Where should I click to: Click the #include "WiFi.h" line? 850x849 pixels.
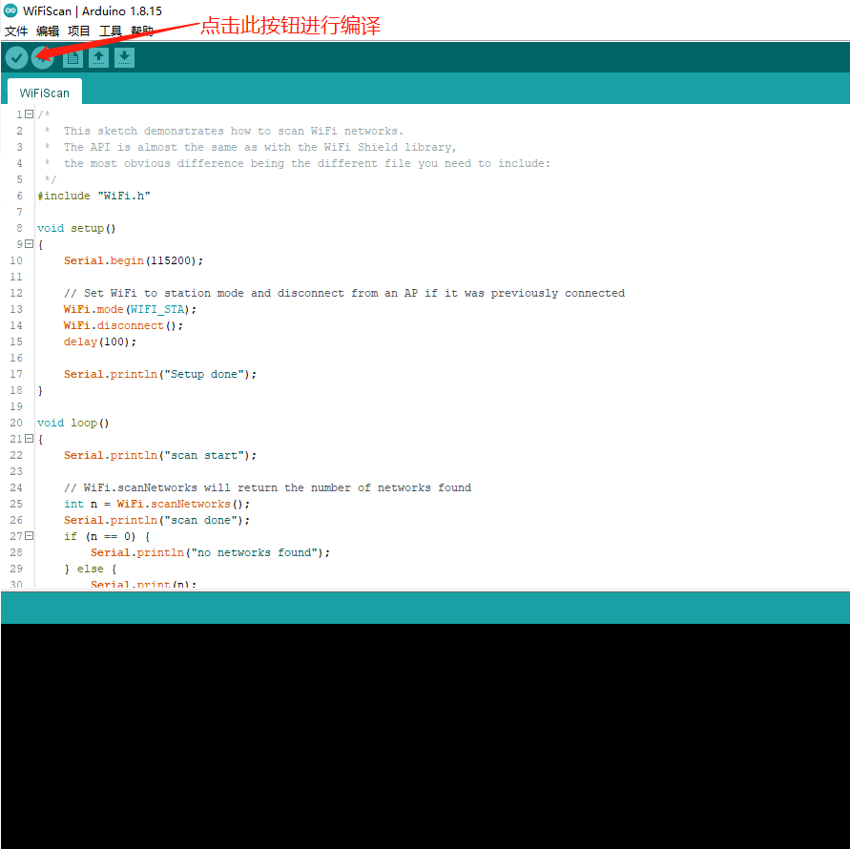click(93, 196)
